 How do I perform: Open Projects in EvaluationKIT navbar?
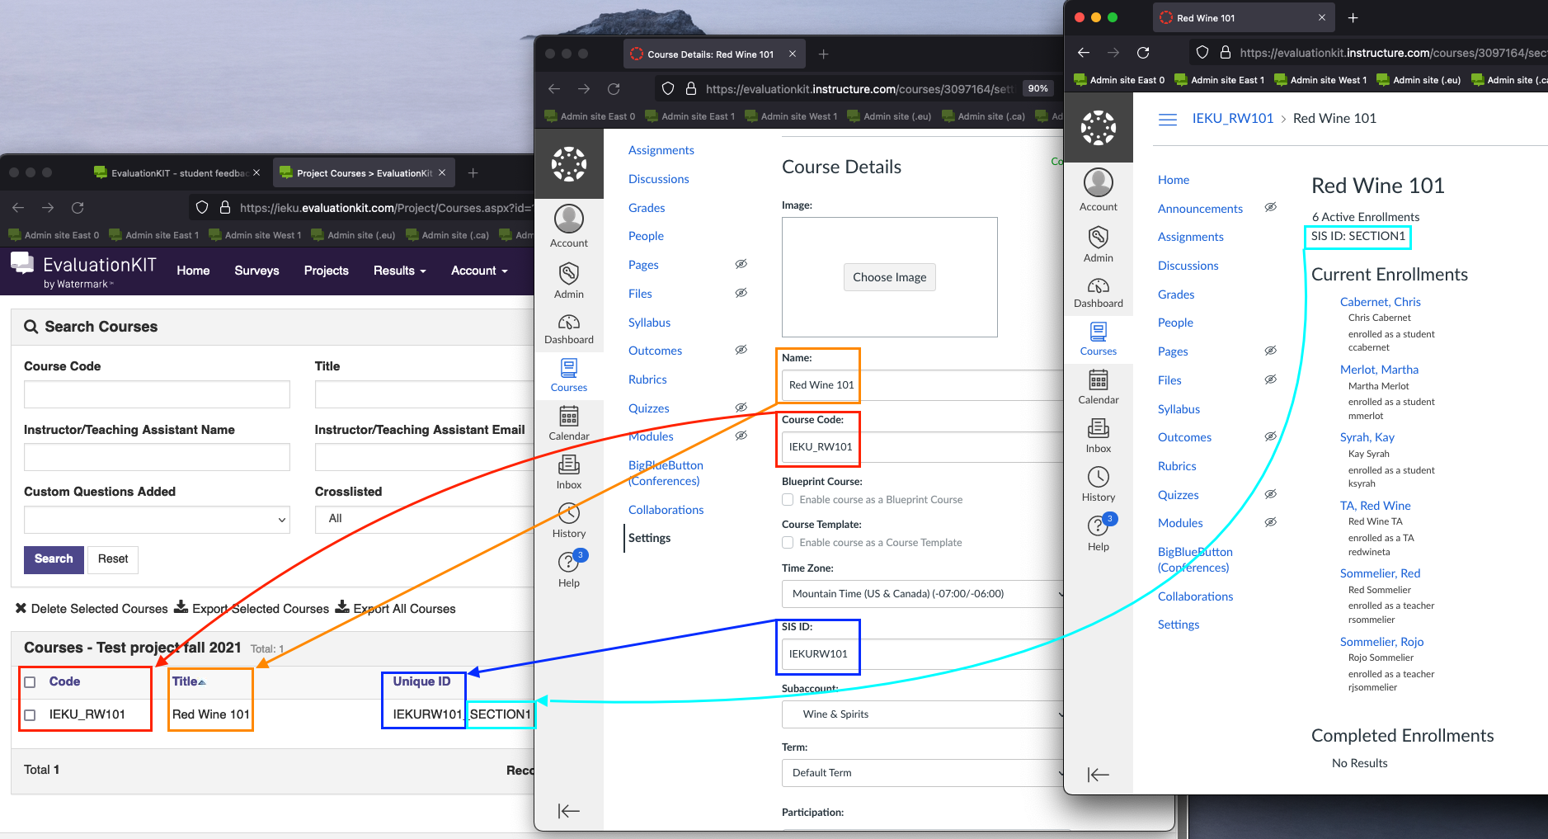click(327, 271)
